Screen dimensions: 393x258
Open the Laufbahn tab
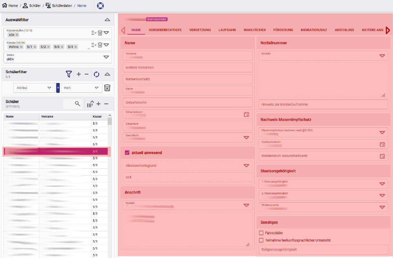tap(227, 30)
